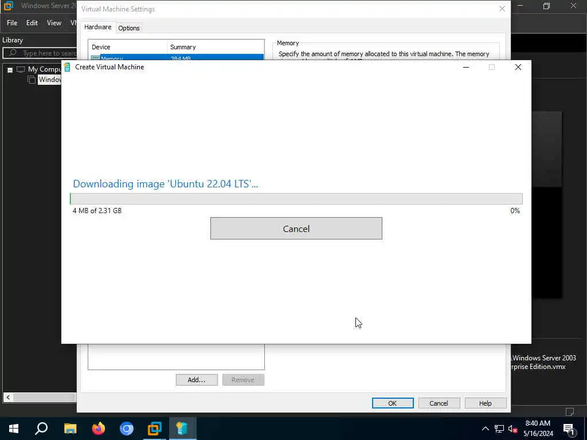
Task: Click the download progress bar
Action: click(296, 199)
